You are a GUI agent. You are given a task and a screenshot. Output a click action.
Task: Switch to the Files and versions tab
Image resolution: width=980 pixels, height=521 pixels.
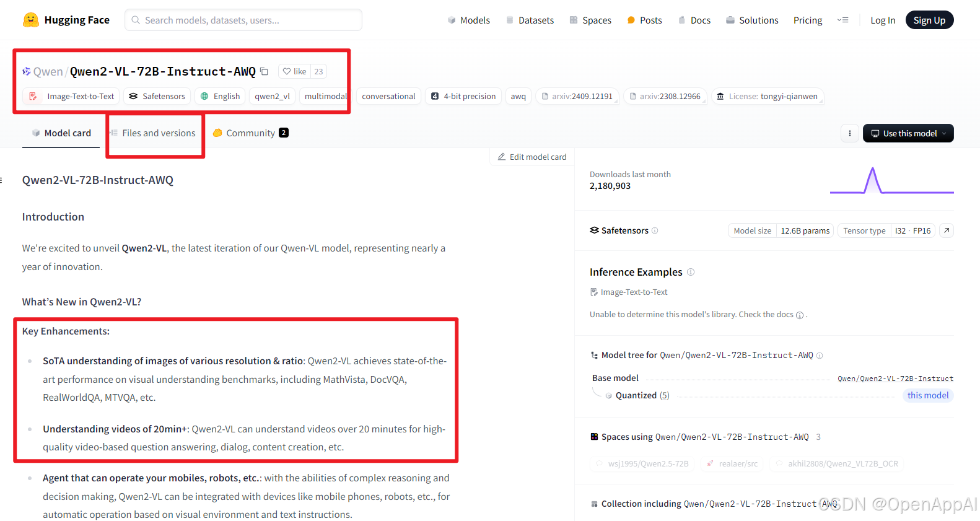point(152,133)
